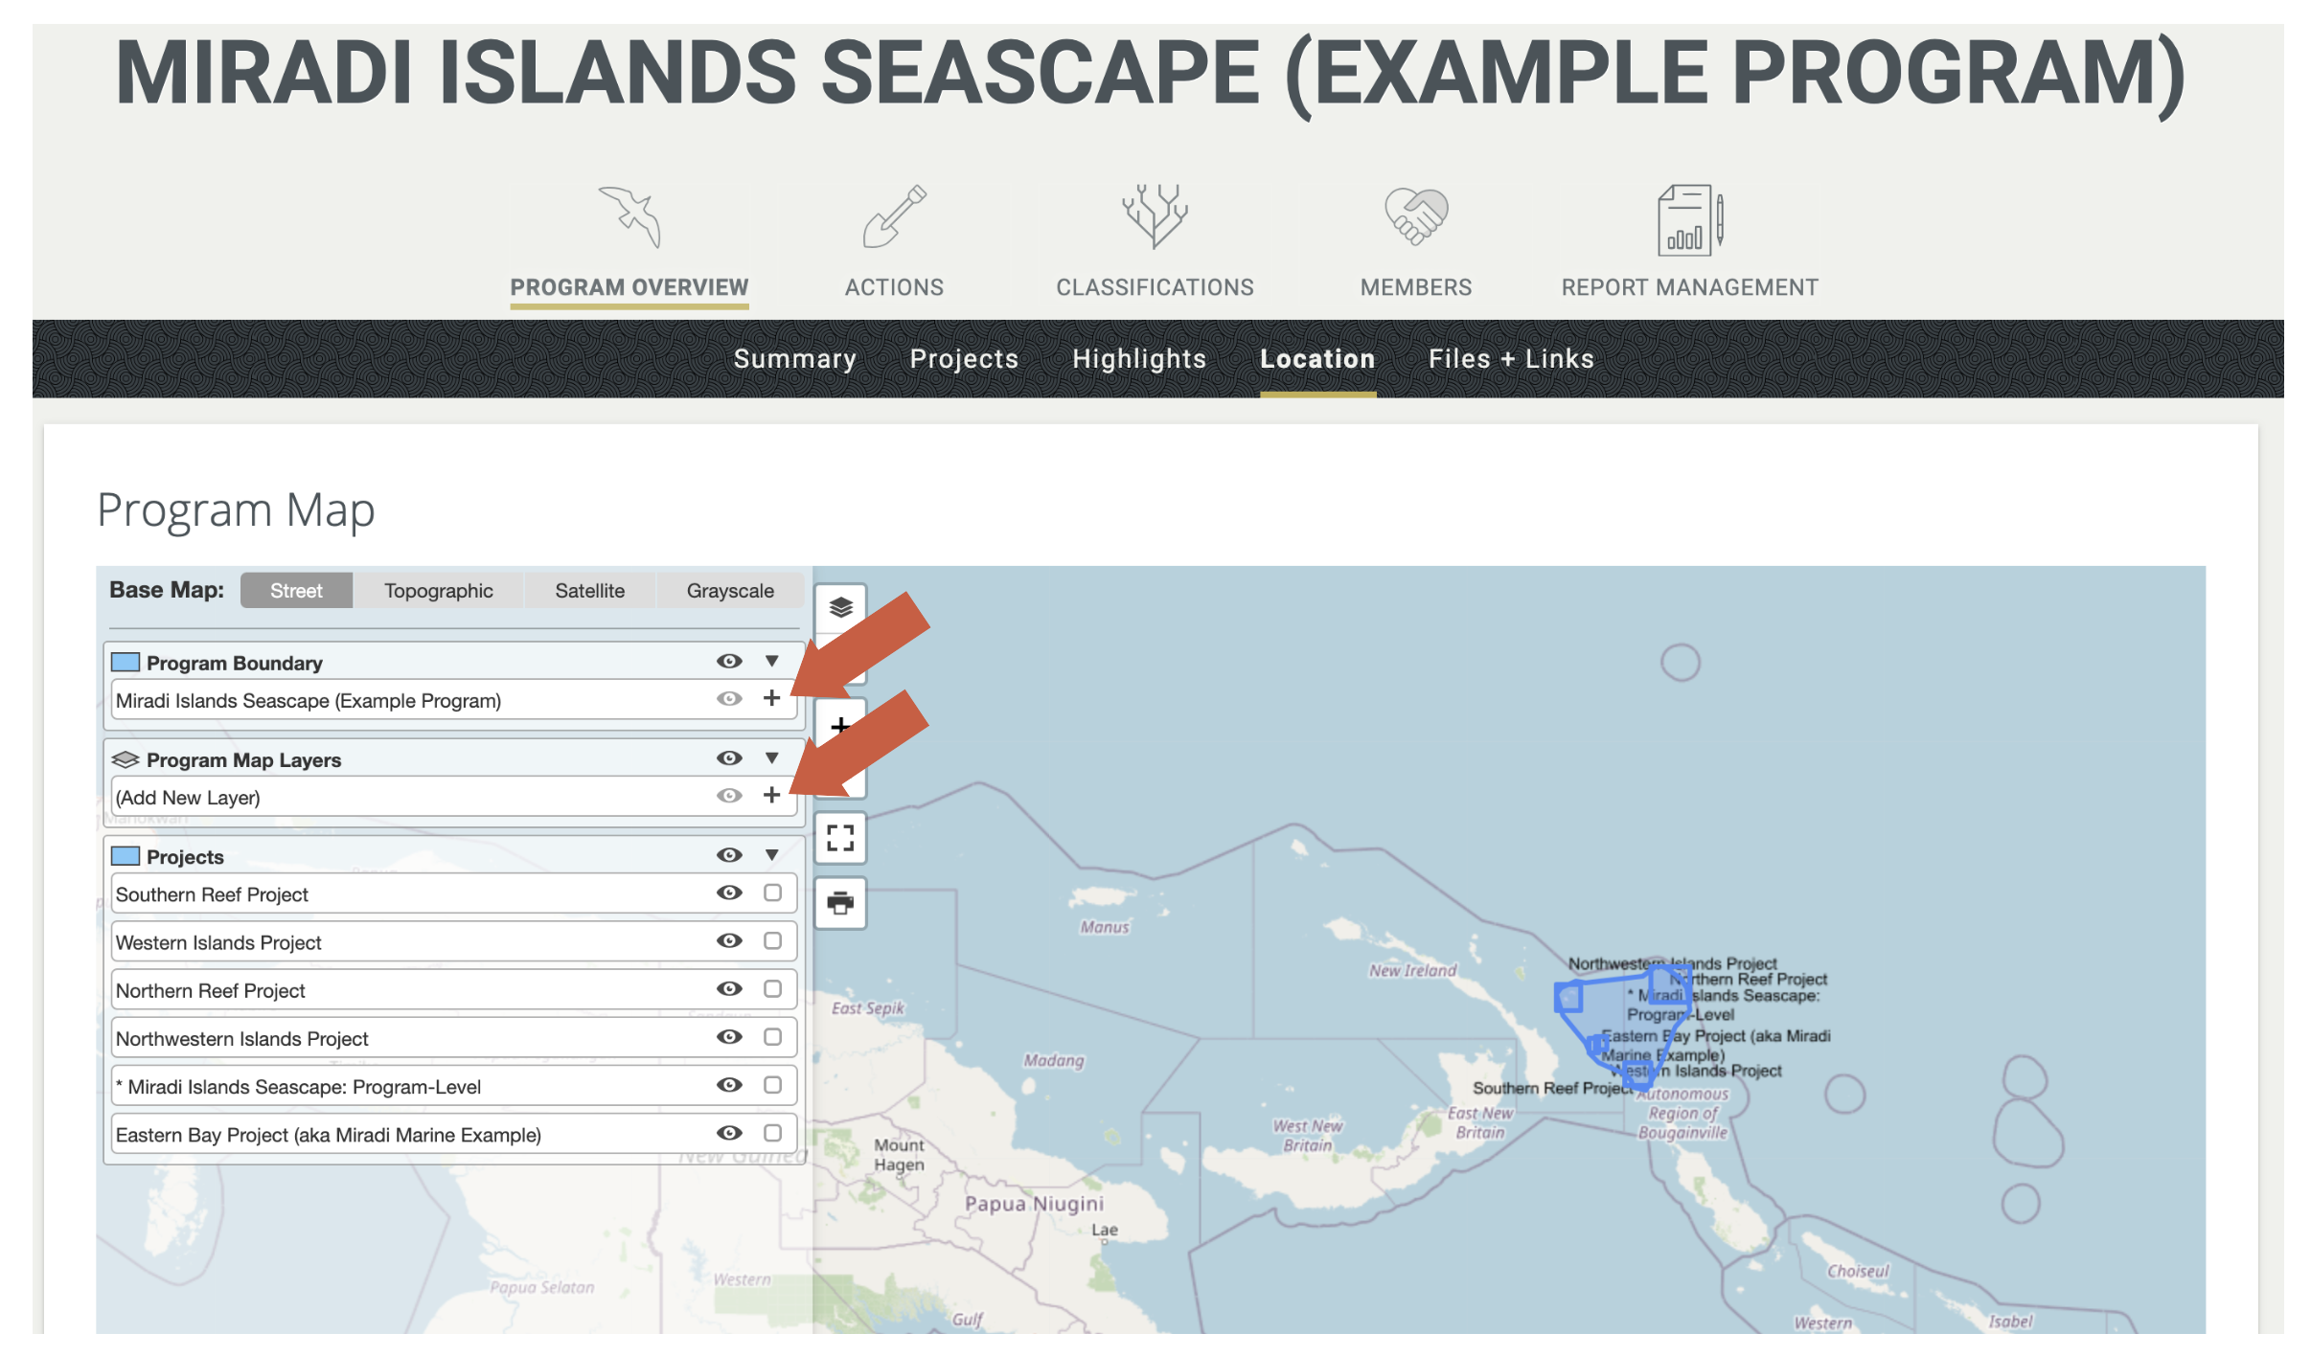
Task: Open the map layers panel icon
Action: pyautogui.click(x=840, y=605)
